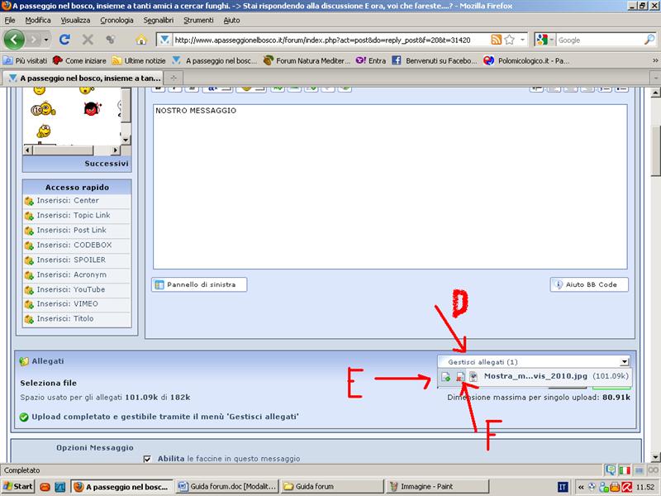The height and width of the screenshot is (496, 661).
Task: Open the history dropdown beside navigation arrows
Action: click(46, 40)
